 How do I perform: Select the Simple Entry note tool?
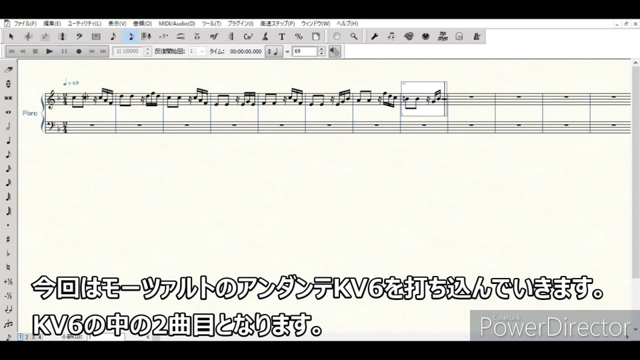tap(113, 37)
